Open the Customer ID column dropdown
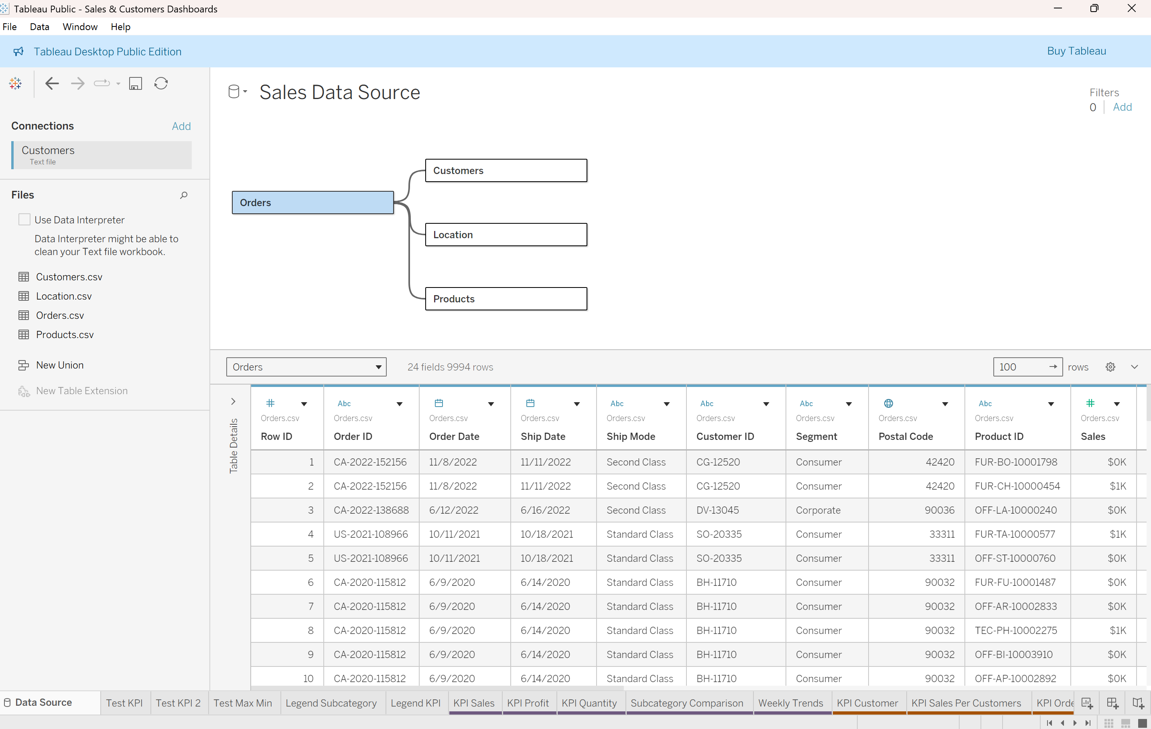The width and height of the screenshot is (1151, 729). click(766, 404)
